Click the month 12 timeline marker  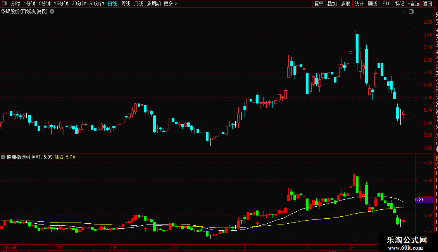click(176, 247)
